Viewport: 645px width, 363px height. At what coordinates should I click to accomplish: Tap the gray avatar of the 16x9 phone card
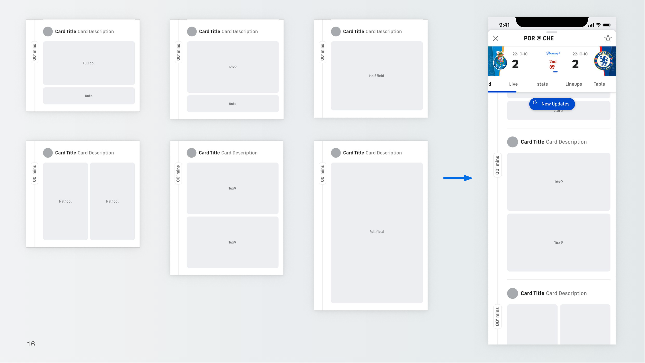click(x=512, y=142)
